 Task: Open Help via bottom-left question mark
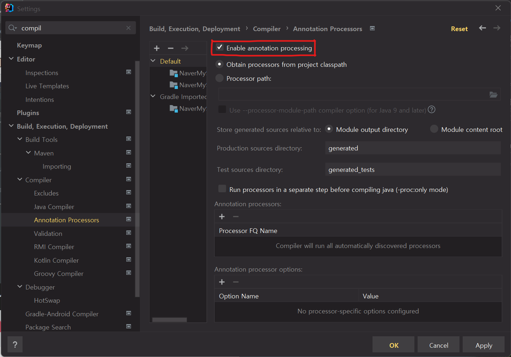tap(15, 344)
